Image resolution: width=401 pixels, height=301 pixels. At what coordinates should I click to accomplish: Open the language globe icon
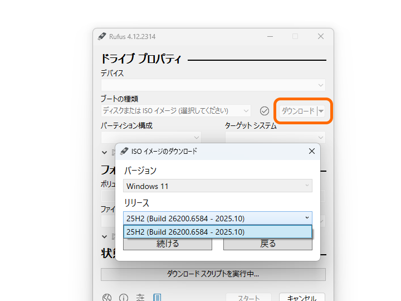pyautogui.click(x=107, y=298)
